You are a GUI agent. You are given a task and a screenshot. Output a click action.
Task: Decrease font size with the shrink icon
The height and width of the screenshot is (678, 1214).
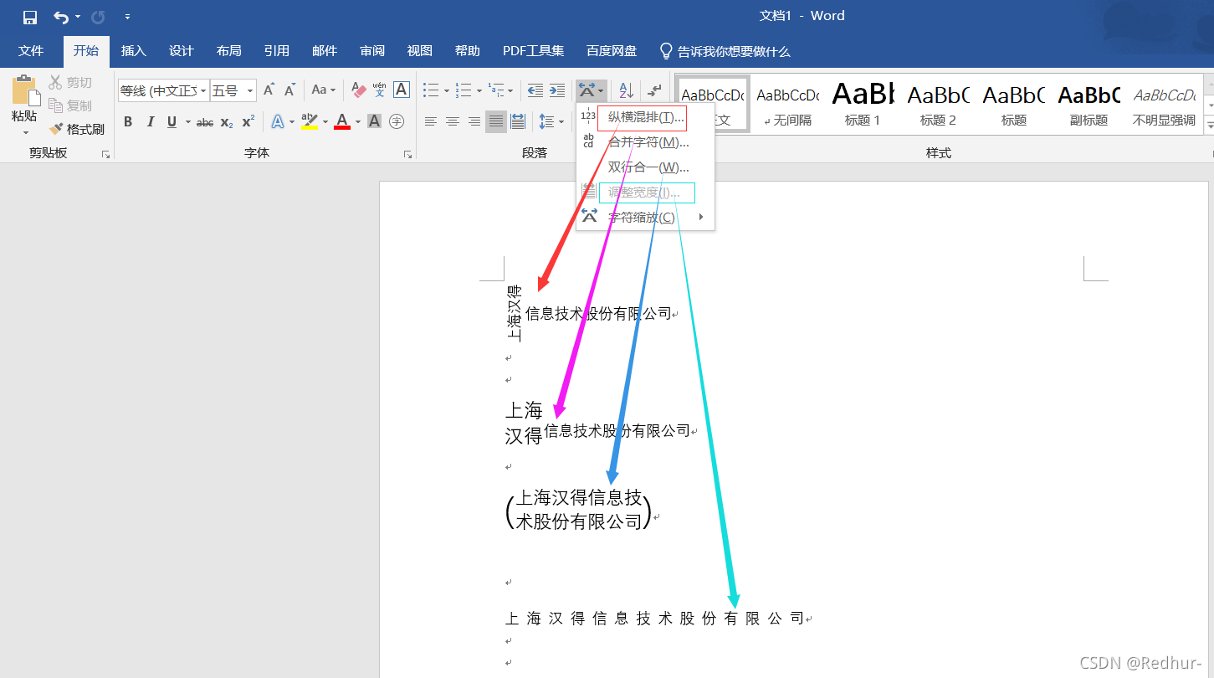click(x=290, y=90)
